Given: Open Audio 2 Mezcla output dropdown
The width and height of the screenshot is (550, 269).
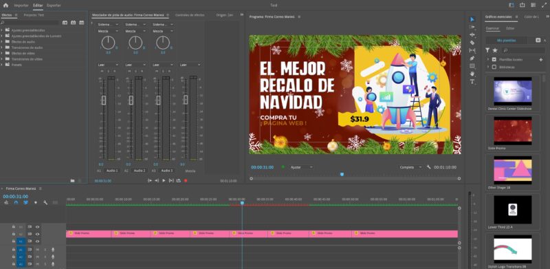Looking at the screenshot, I should [x=135, y=31].
